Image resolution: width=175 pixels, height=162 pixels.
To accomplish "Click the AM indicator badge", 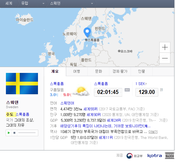I will point(127,90).
